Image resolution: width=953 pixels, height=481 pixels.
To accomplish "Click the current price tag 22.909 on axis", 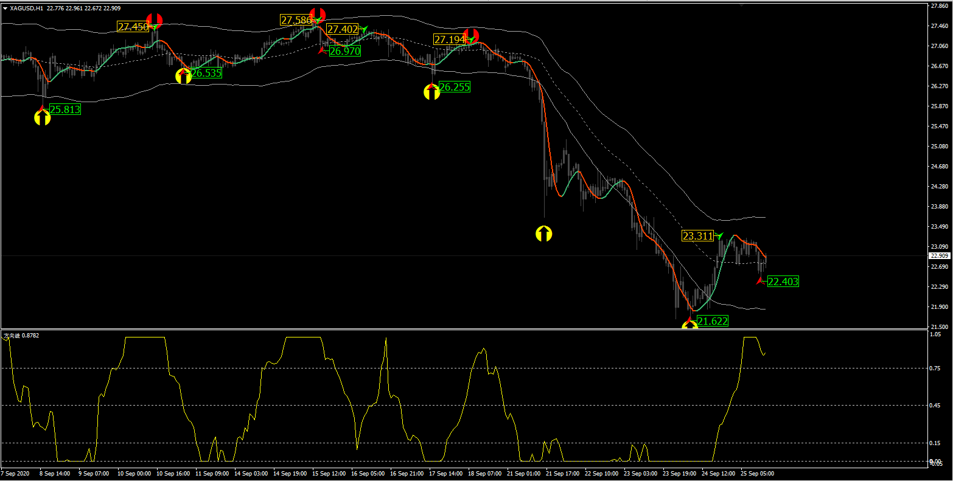I will point(940,256).
